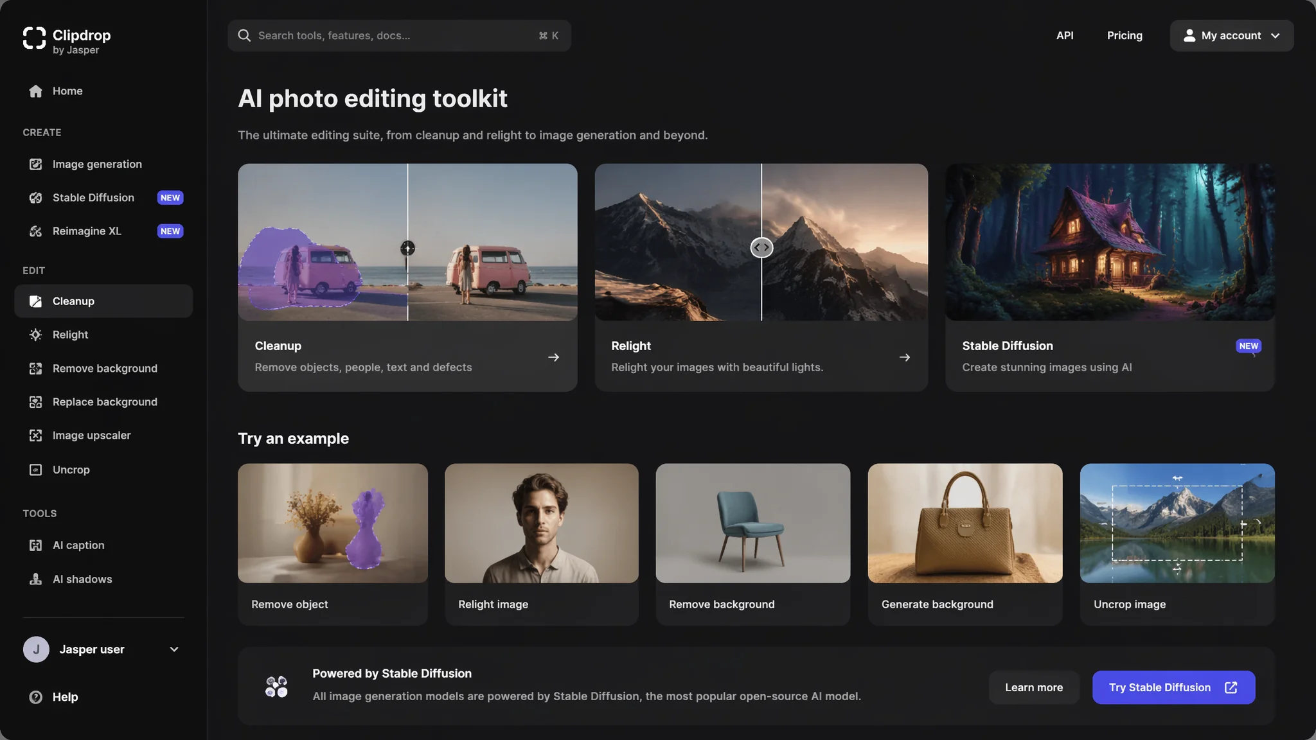Open Image generation from the sidebar
Viewport: 1316px width, 740px height.
coord(103,164)
